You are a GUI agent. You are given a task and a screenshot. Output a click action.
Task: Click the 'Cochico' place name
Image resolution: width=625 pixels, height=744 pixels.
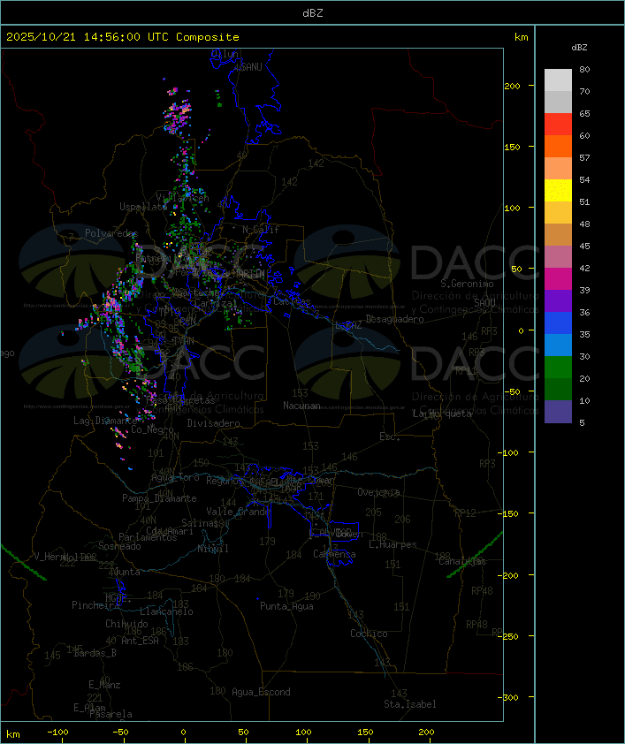(x=369, y=634)
